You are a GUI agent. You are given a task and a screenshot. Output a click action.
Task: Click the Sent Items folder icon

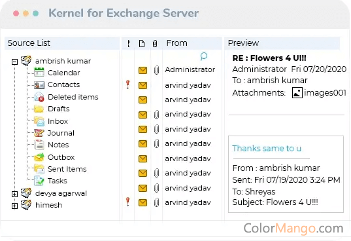(39, 169)
